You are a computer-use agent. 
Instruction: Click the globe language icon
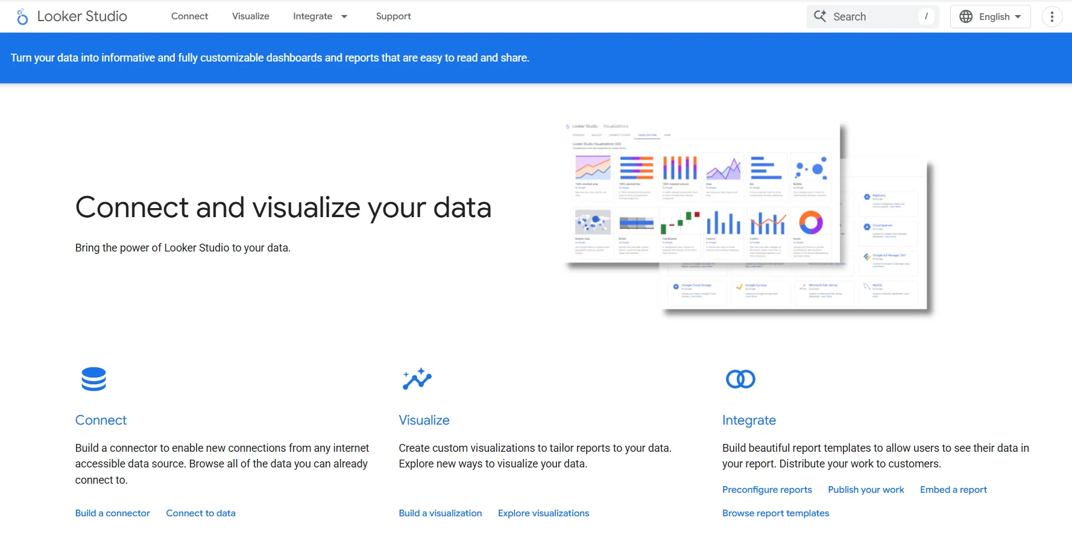pyautogui.click(x=966, y=17)
